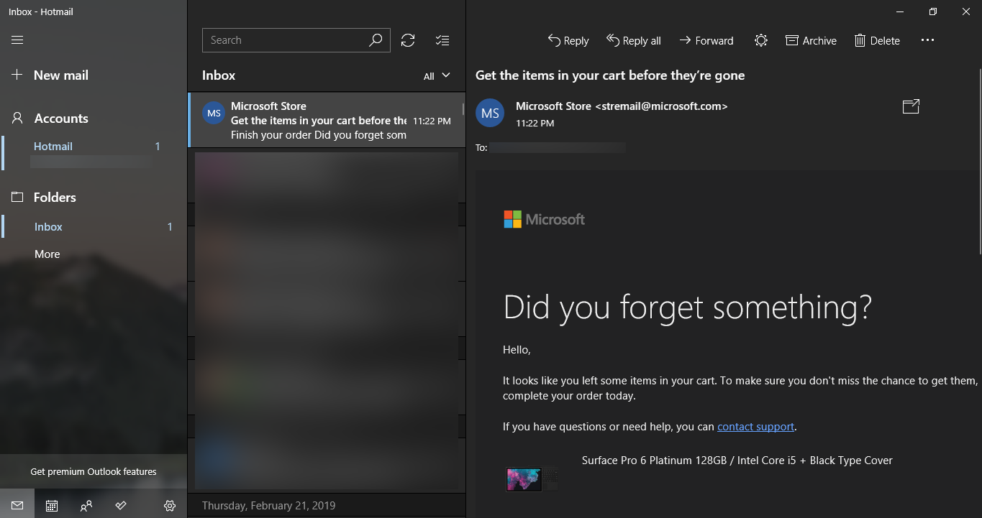
Task: Click the email subject heading in reading pane
Action: (x=610, y=75)
